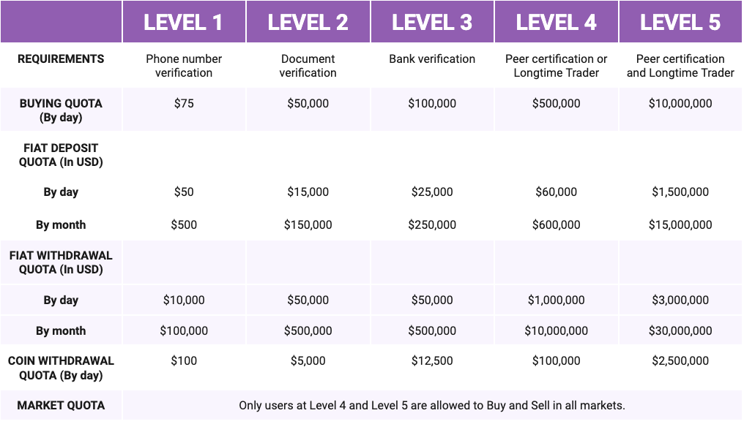Click the Bank verification cell
Viewport: 744px width, 424px height.
(x=432, y=59)
